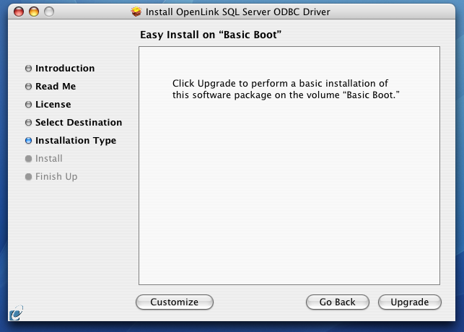Start the installation with Upgrade button
This screenshot has width=464, height=332.
tap(410, 302)
